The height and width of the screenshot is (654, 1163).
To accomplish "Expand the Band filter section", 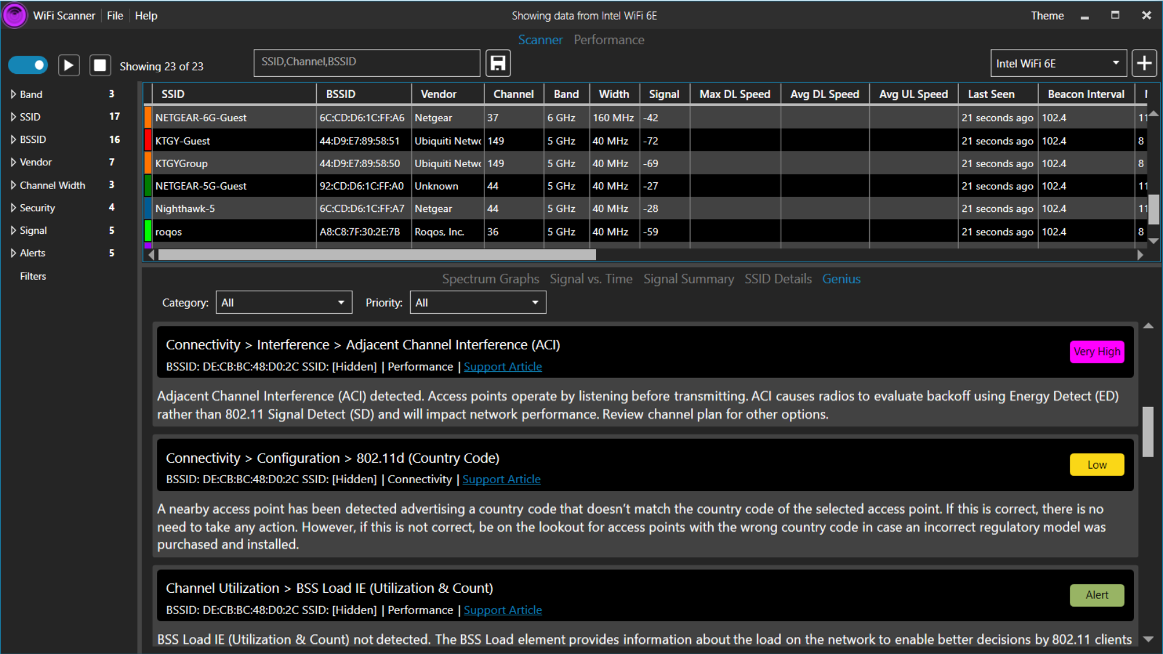I will 13,94.
